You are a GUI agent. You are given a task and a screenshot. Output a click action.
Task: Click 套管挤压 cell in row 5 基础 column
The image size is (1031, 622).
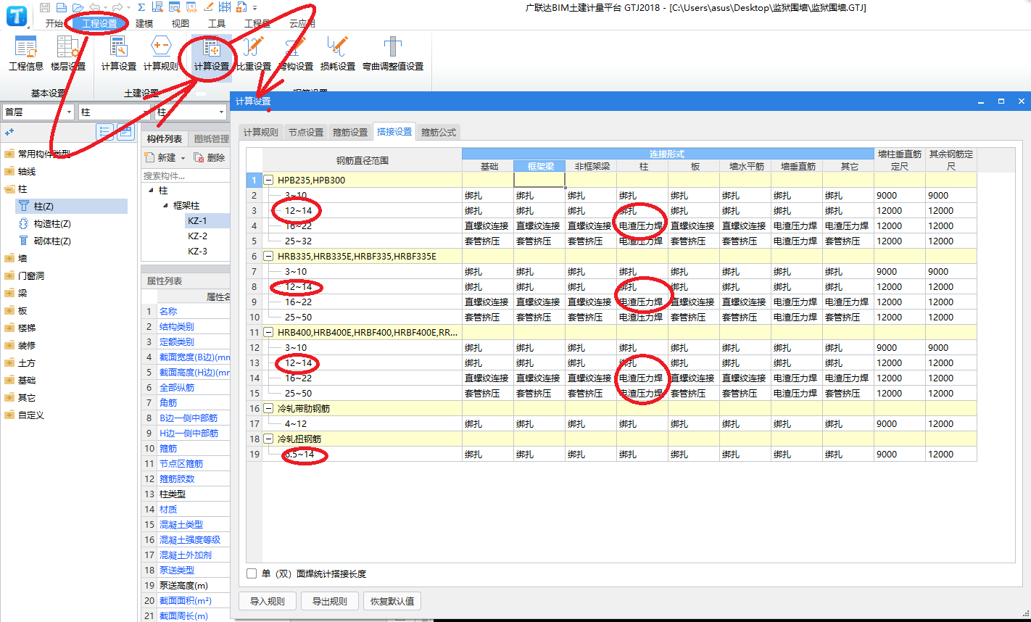pos(487,241)
